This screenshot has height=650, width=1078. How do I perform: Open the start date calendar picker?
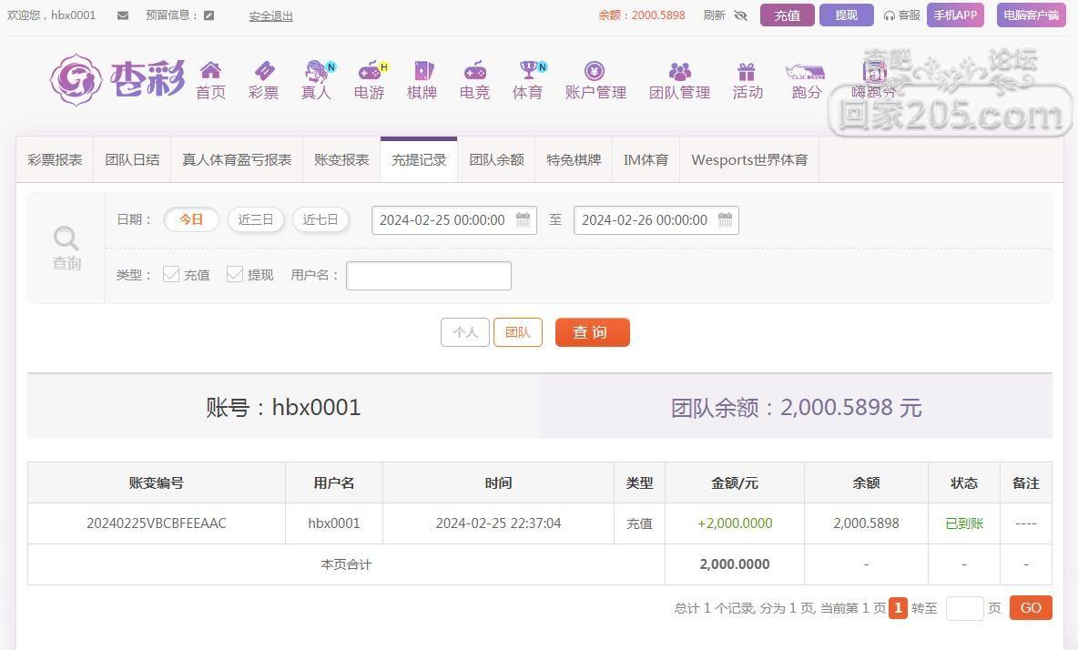pyautogui.click(x=524, y=220)
